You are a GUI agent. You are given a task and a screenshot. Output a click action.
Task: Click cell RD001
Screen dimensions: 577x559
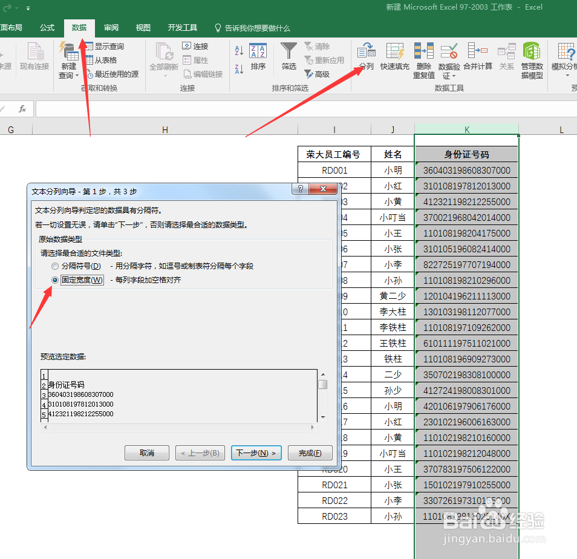coord(334,171)
